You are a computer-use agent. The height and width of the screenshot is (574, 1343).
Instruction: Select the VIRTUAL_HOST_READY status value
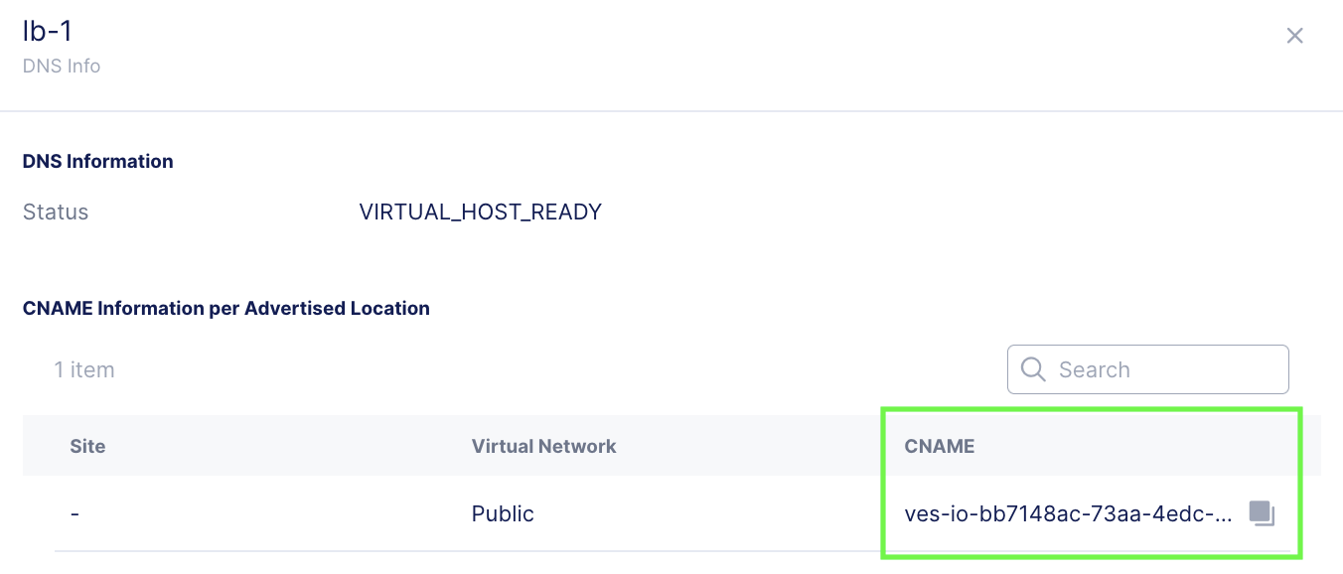(x=480, y=212)
